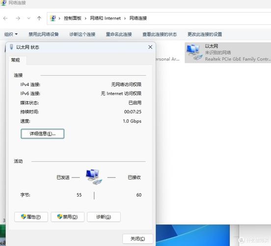The image size is (271, 246).
Task: Click Realtek PCIe GbE adapter description
Action: coord(238,59)
